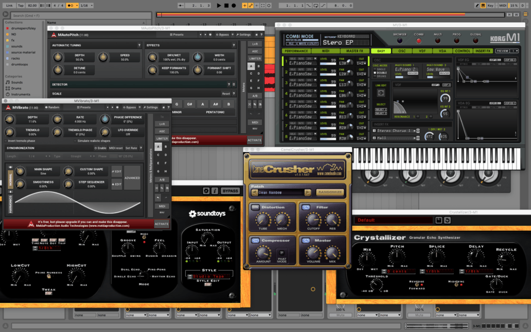531x332 pixels.
Task: Stop playback with the transport Stop button
Action: (226, 5)
